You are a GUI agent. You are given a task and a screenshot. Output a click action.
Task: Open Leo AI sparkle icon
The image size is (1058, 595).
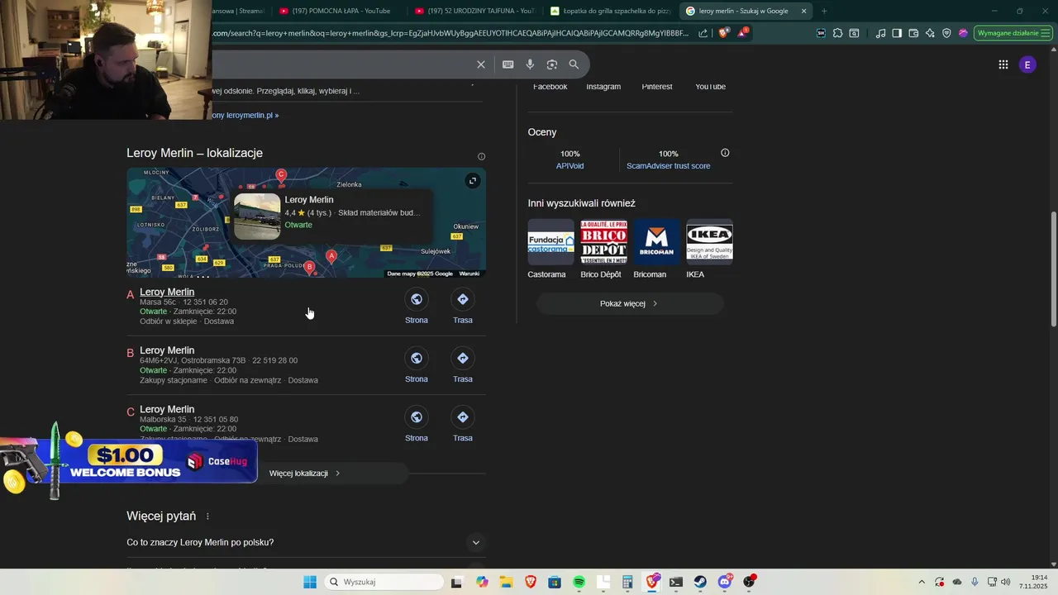pos(930,33)
